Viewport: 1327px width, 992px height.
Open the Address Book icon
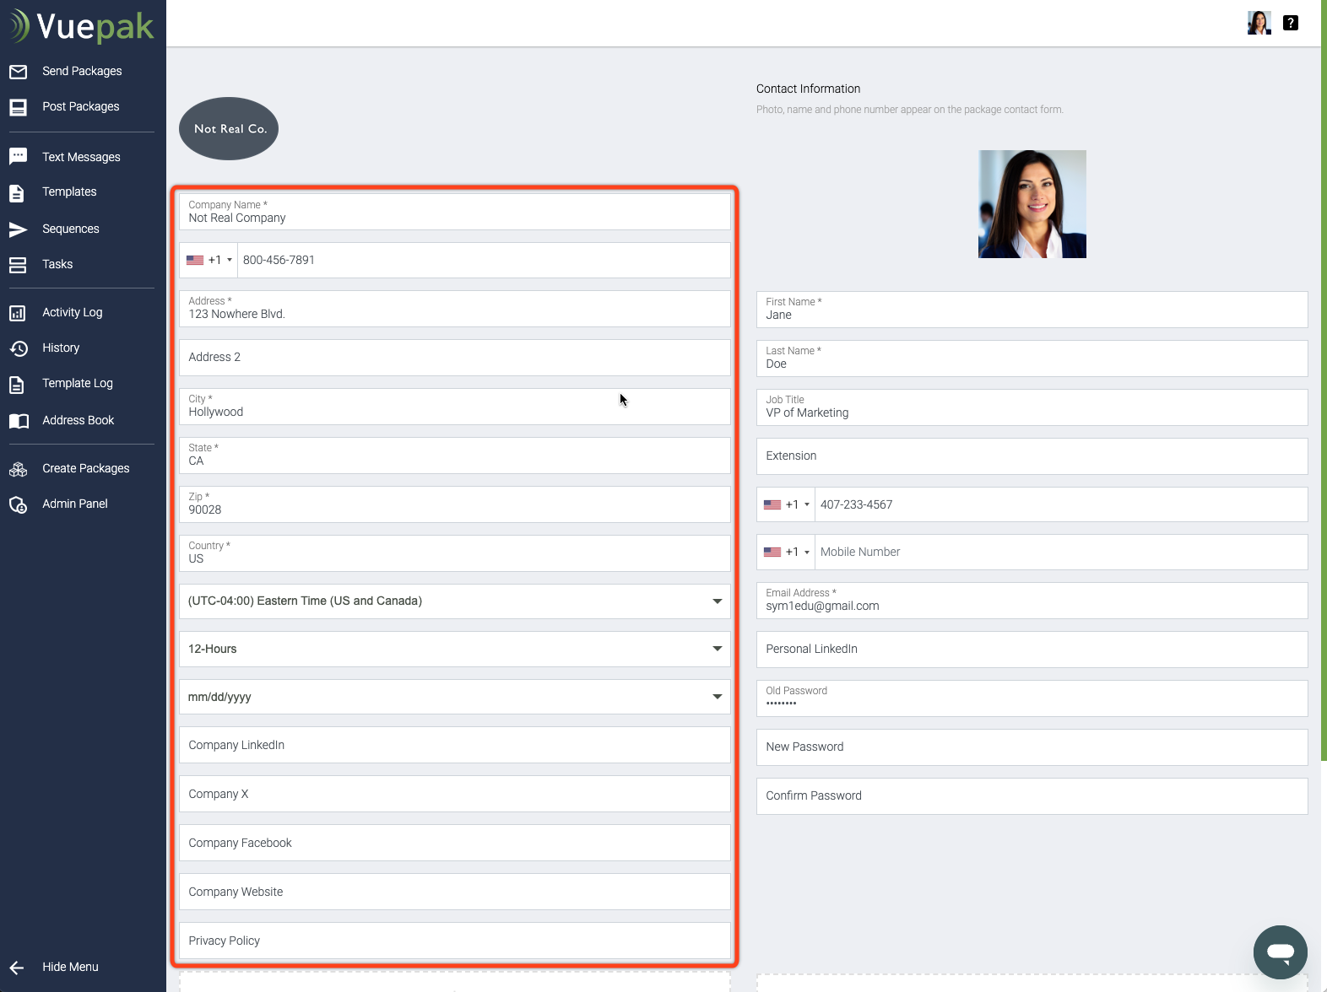18,421
